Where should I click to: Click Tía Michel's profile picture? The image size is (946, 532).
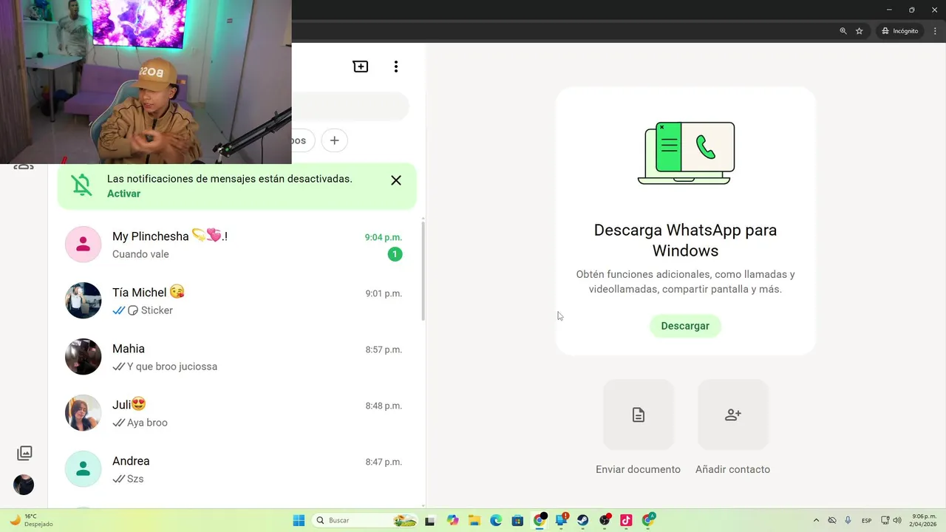click(x=83, y=301)
